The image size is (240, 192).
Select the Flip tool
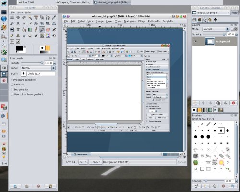(12, 30)
